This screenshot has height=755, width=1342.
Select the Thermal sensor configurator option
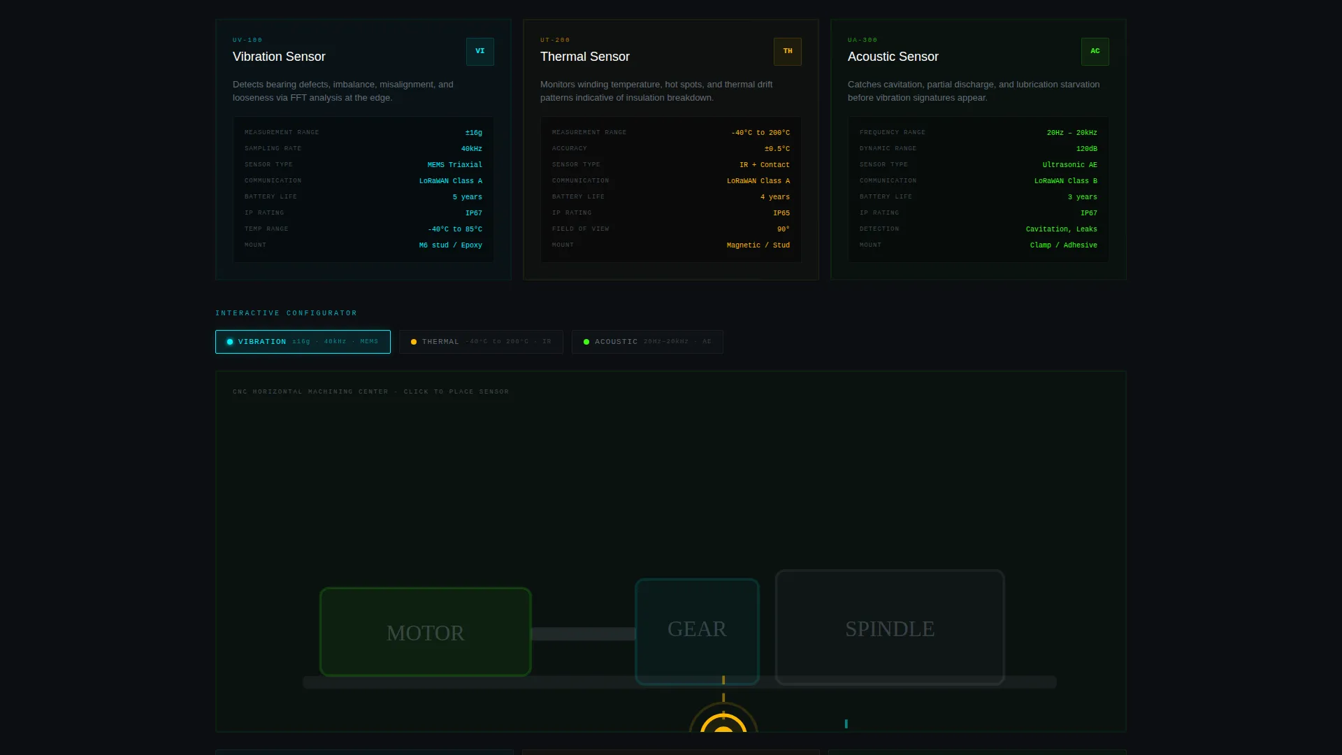coord(481,342)
